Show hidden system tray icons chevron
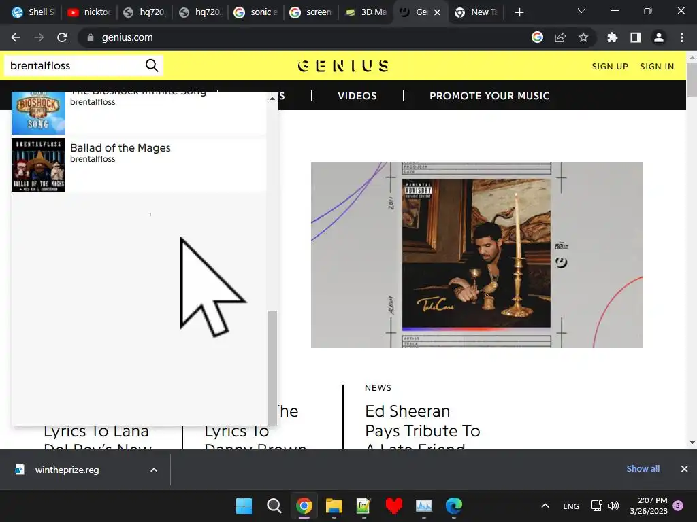Viewport: 697px width, 522px height. coord(545,506)
